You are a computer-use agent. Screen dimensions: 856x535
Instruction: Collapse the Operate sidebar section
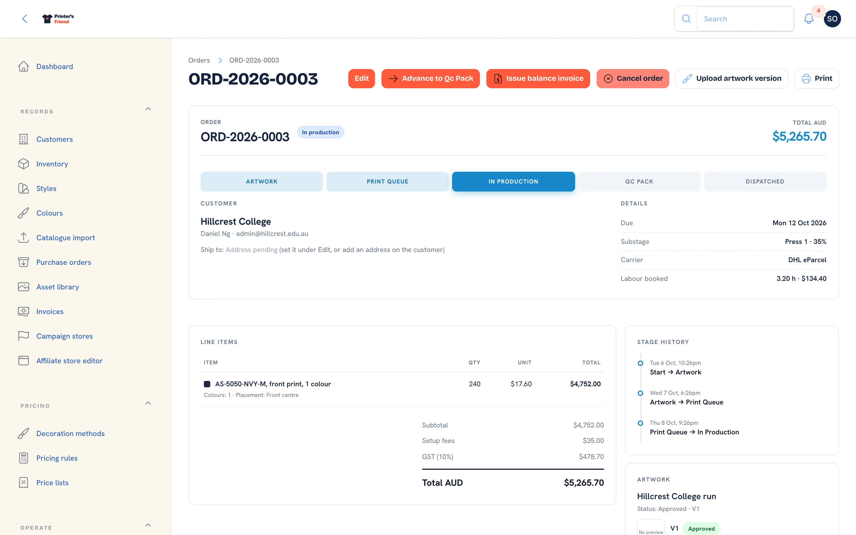(148, 525)
